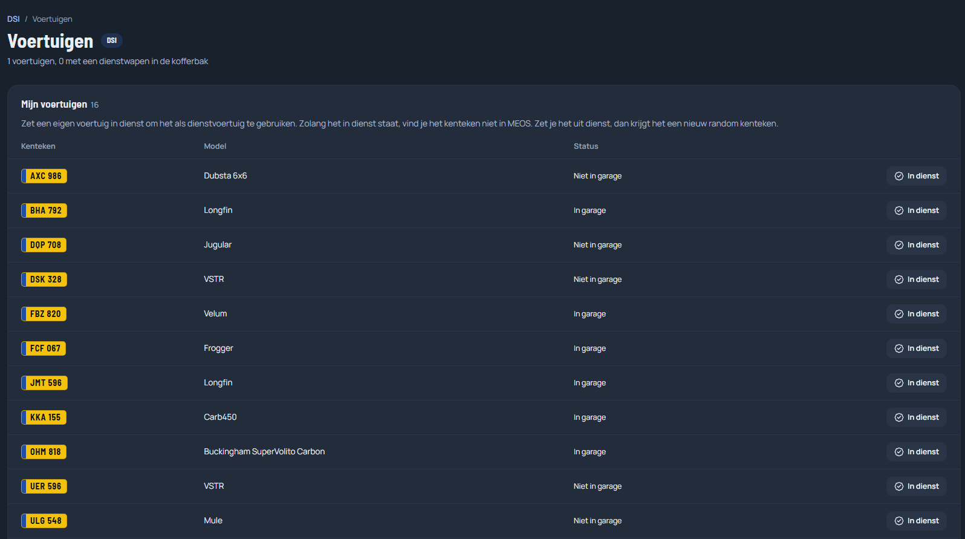Select license plate BHA 792

tap(44, 211)
